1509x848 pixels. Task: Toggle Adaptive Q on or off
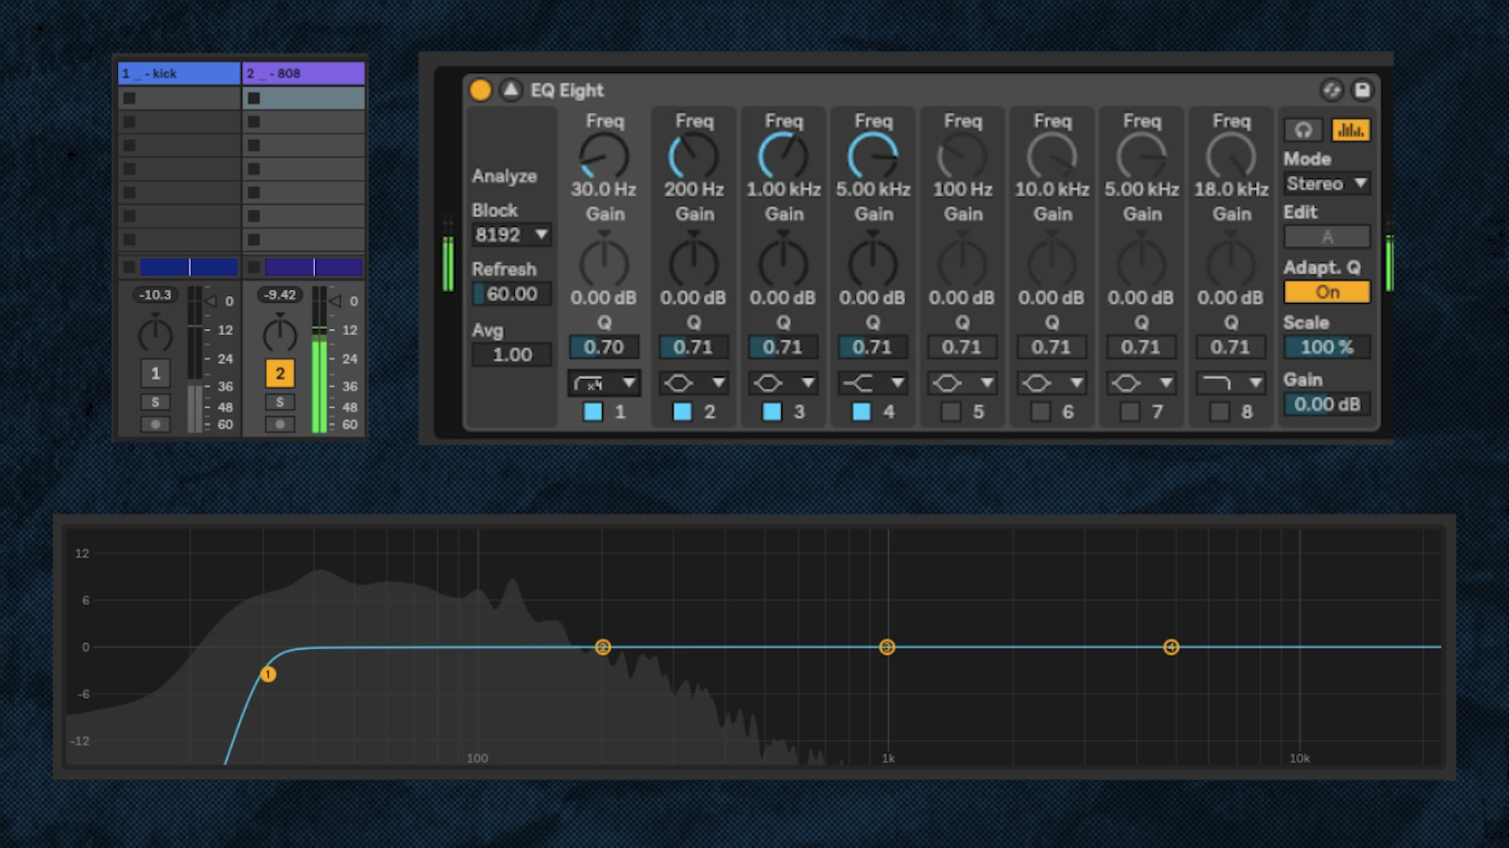1327,292
